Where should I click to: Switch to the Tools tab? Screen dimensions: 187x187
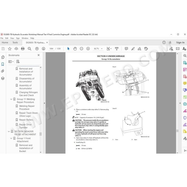pos(15,42)
